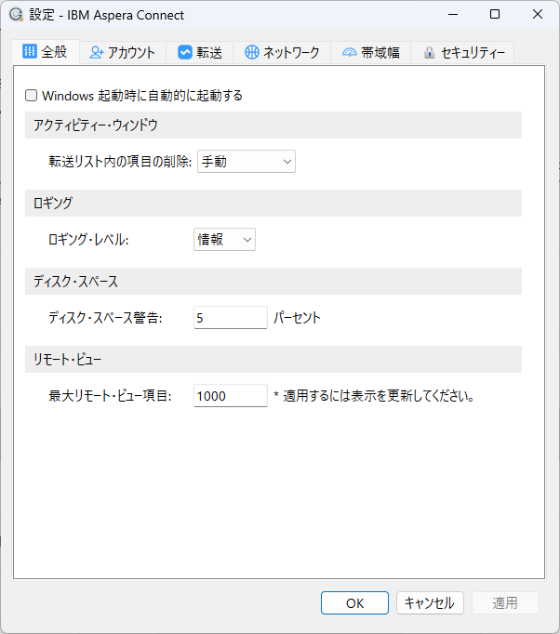Click the ロギング section header
Screen dimensions: 560x634
click(x=273, y=203)
